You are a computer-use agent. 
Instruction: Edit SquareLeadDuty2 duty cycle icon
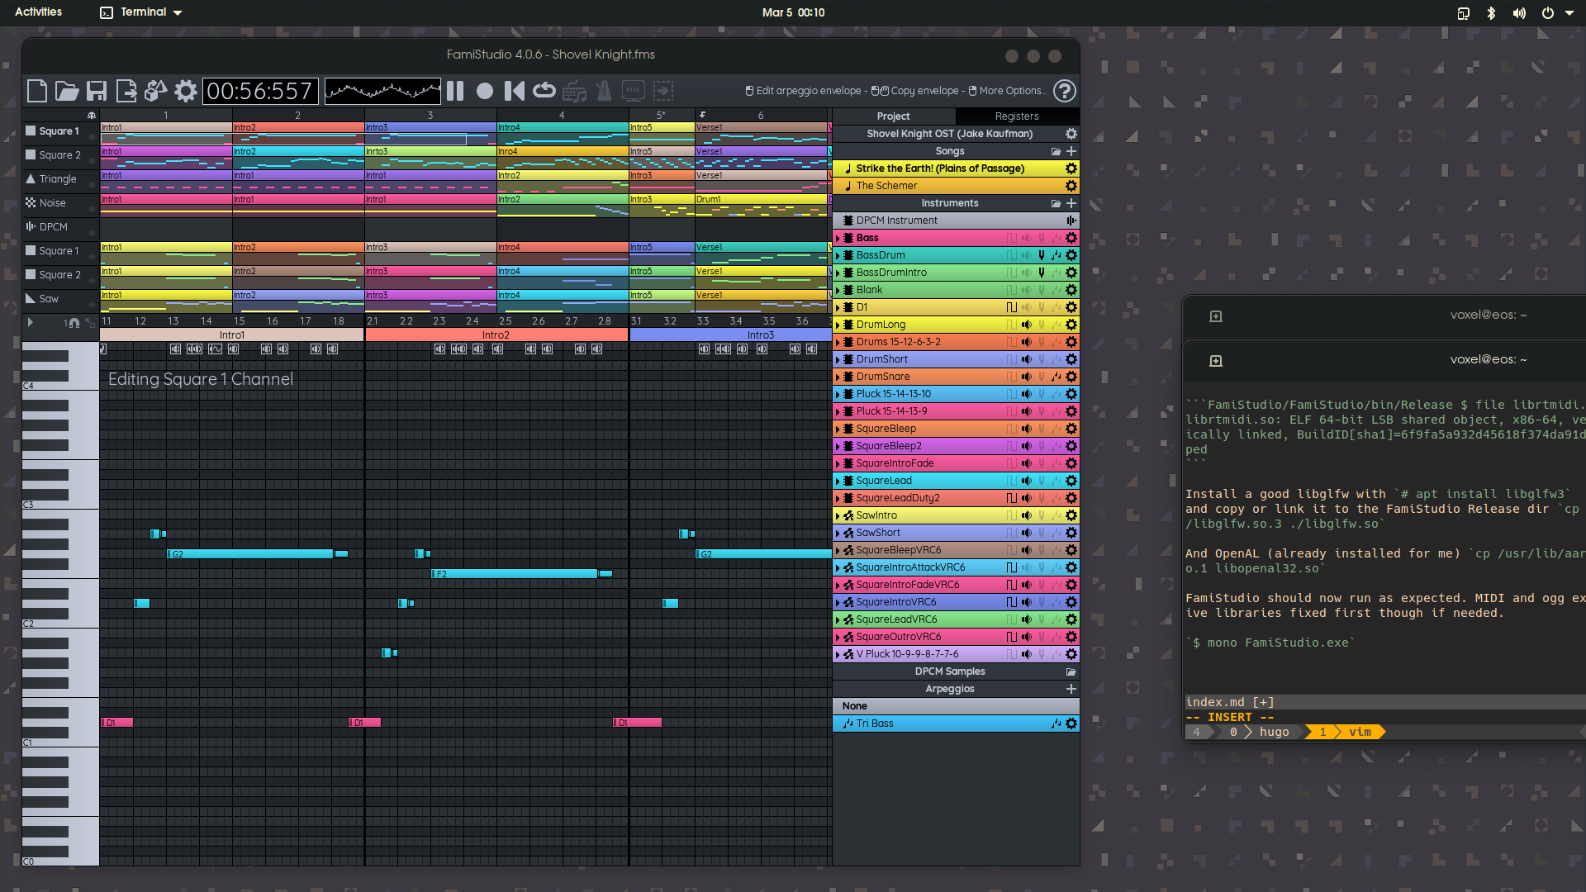[1011, 498]
